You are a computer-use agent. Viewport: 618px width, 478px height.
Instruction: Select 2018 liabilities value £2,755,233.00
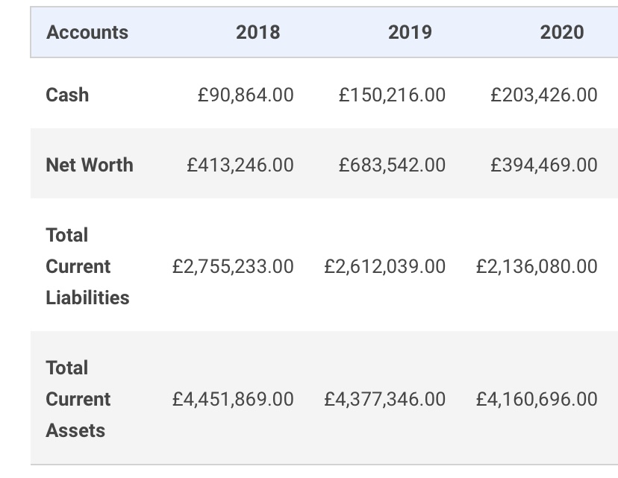(x=233, y=266)
